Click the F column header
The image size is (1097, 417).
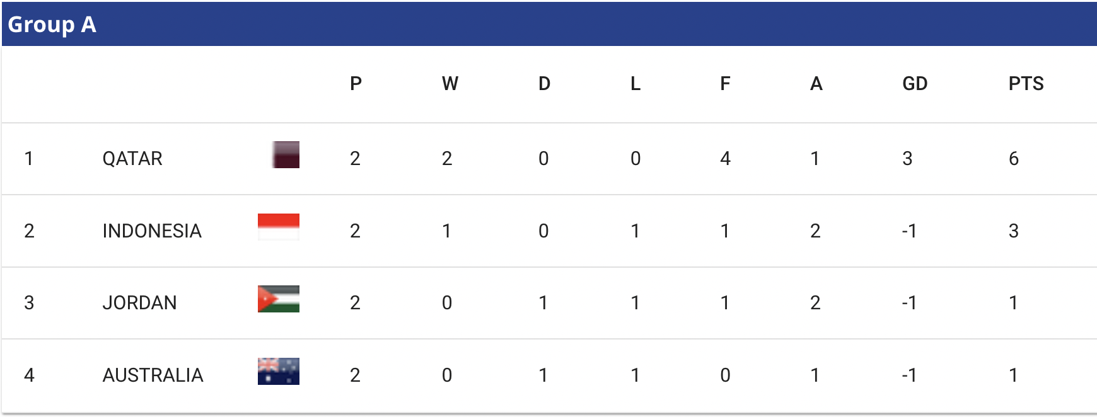pyautogui.click(x=725, y=84)
